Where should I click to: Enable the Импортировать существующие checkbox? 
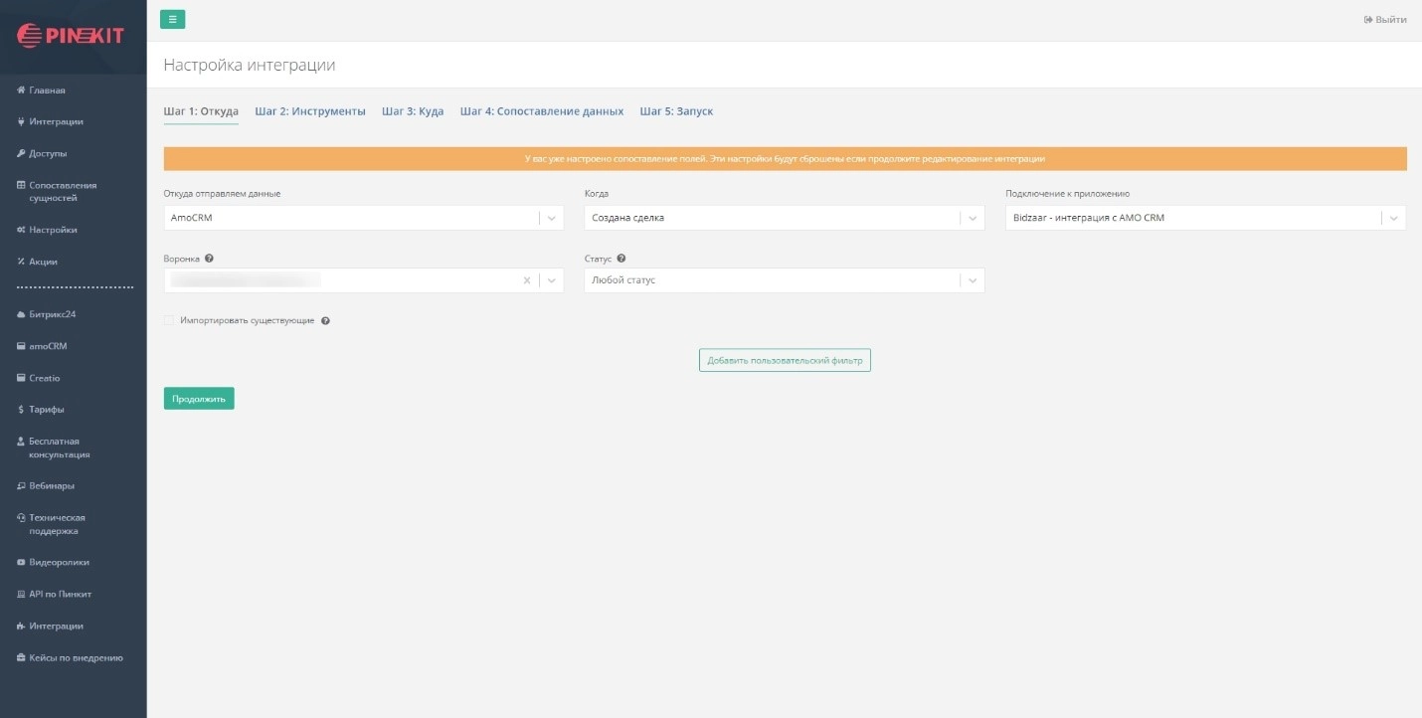pyautogui.click(x=169, y=321)
